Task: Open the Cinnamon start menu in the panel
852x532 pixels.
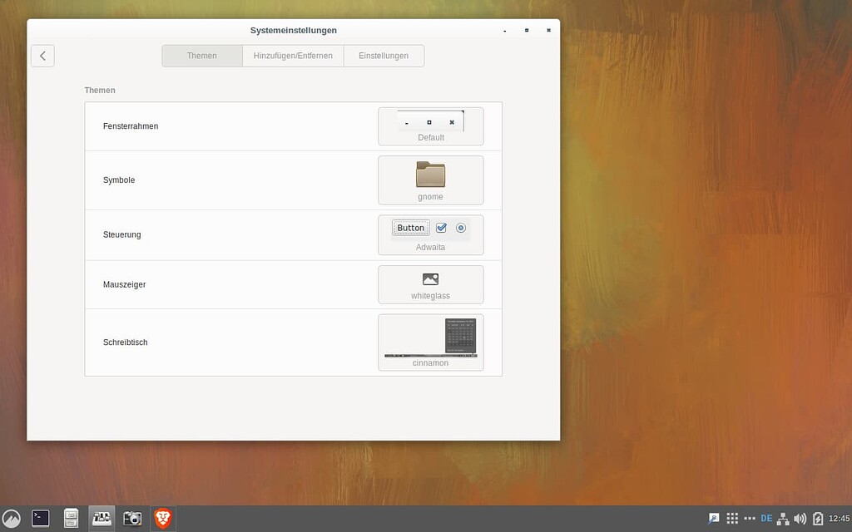Action: coord(12,519)
